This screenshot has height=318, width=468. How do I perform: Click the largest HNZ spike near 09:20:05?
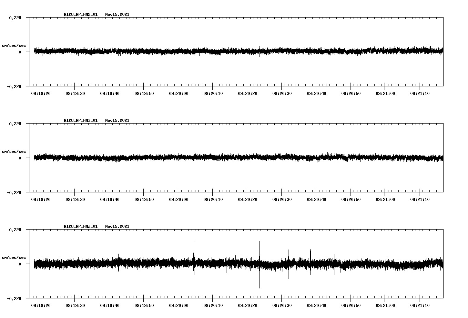pyautogui.click(x=194, y=269)
